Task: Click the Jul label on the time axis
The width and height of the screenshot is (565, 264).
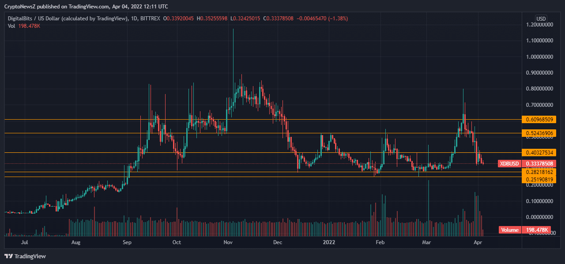Action: (25, 242)
